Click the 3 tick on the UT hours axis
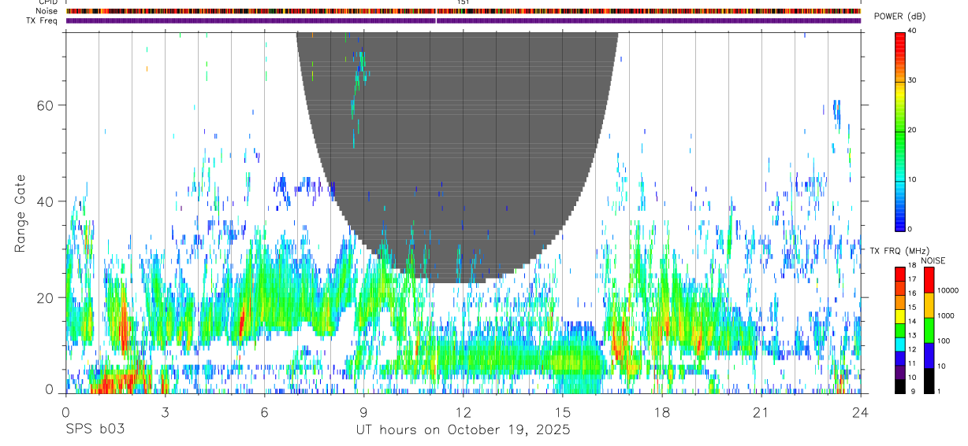 [165, 412]
